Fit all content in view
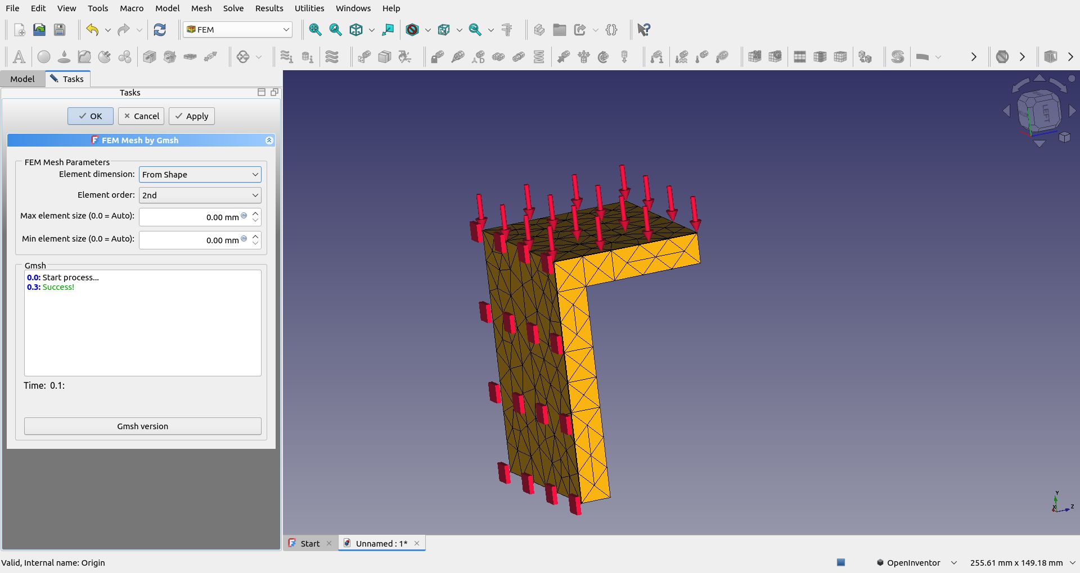This screenshot has width=1080, height=573. pyautogui.click(x=315, y=30)
